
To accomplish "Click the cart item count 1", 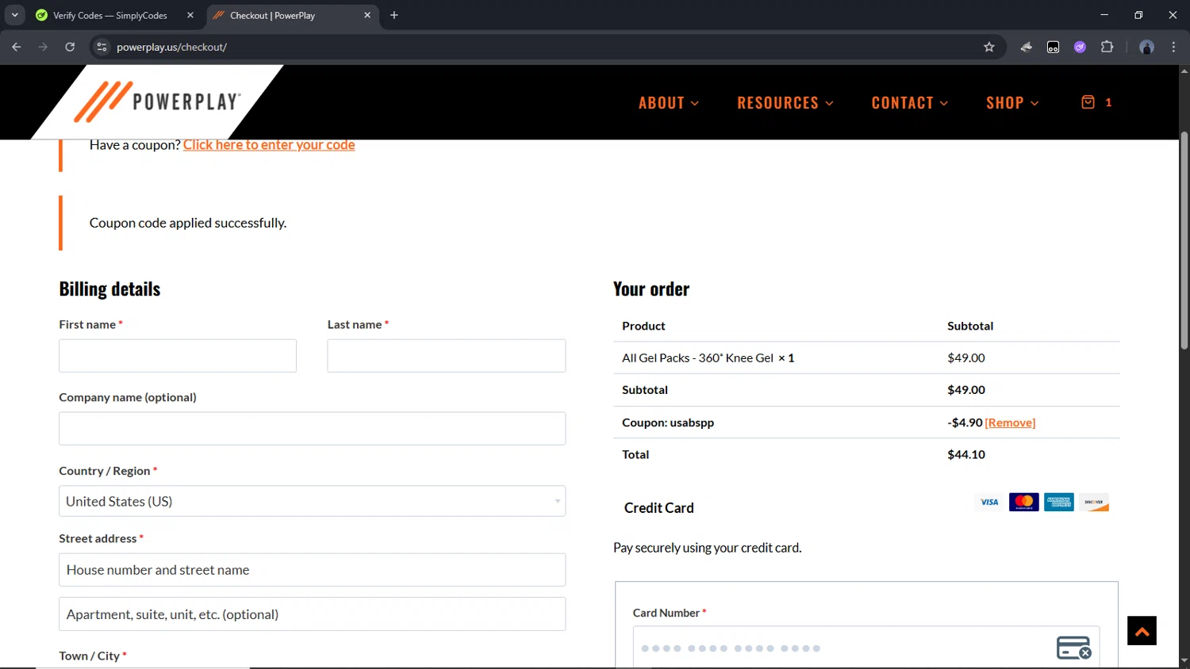I will tap(1108, 102).
